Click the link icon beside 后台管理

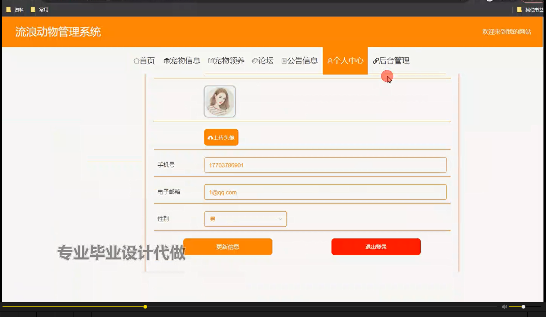click(376, 61)
